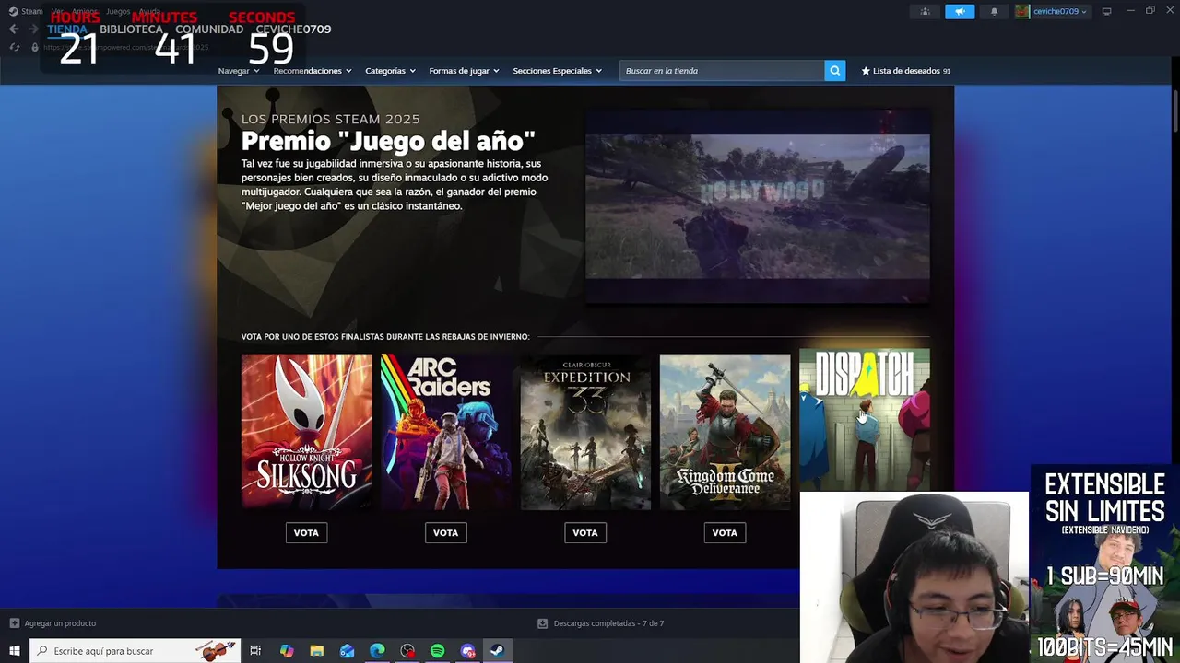
Task: Open the Windows Start menu
Action: point(14,651)
